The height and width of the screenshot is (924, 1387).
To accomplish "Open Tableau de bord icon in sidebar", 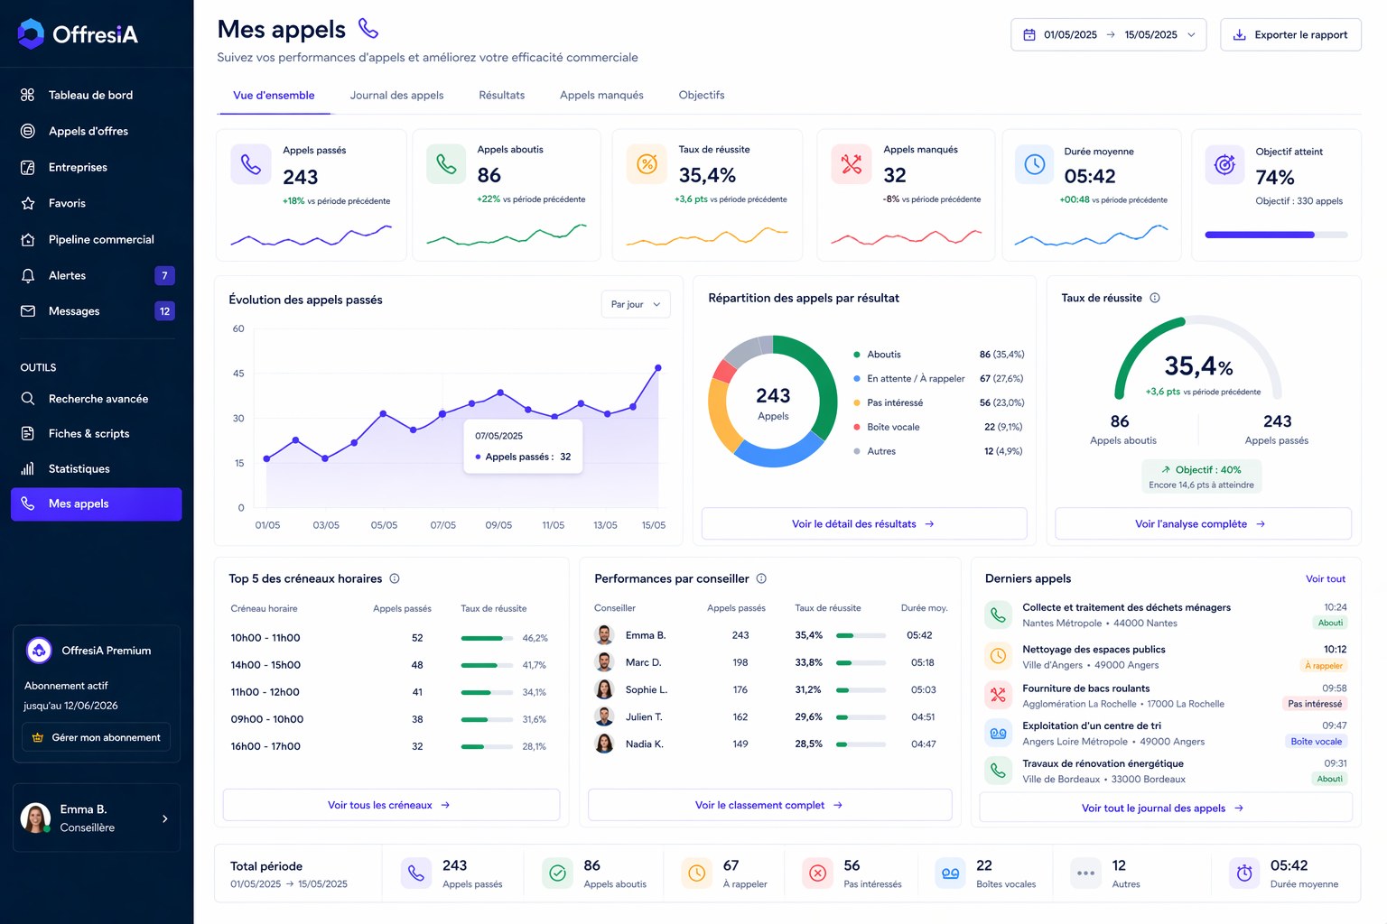I will pos(28,95).
